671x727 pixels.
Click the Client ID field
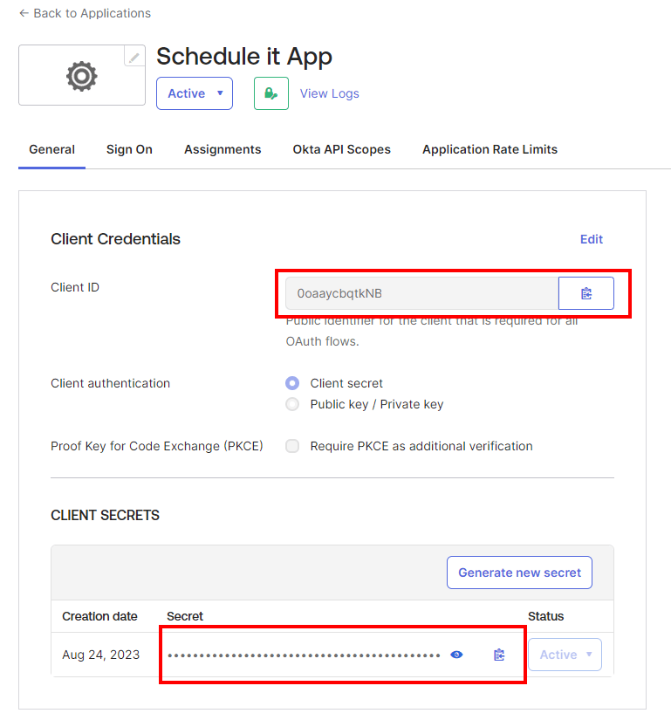pos(422,293)
